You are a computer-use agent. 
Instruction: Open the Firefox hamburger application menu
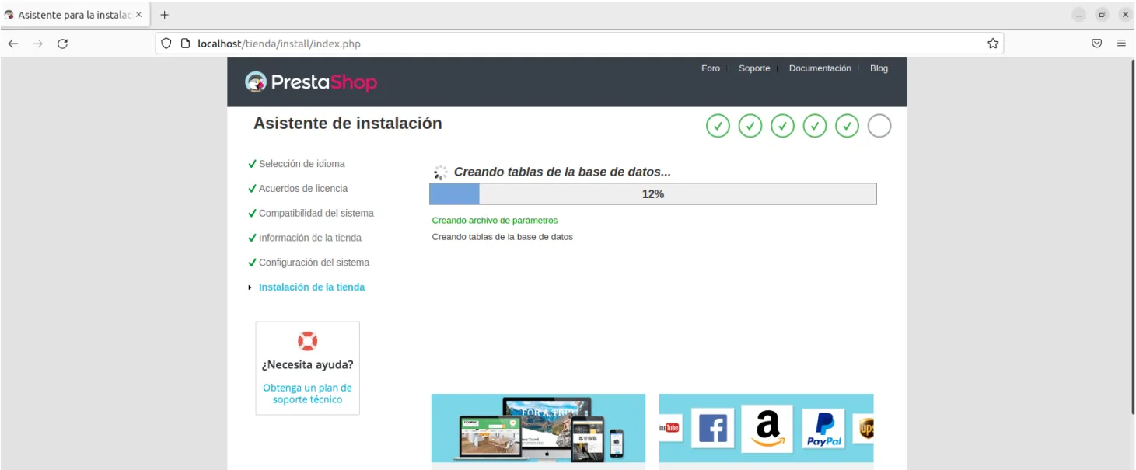point(1121,44)
